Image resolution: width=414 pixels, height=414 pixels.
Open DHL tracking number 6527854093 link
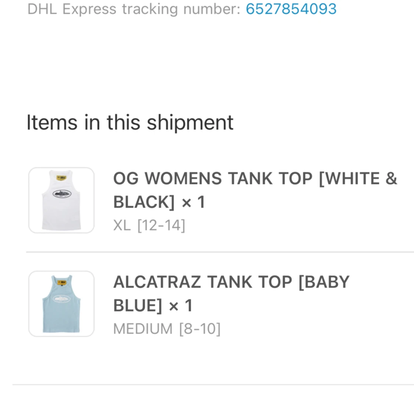(291, 9)
